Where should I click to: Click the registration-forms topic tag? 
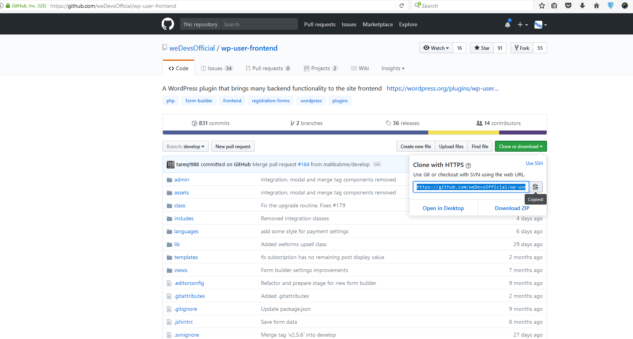271,101
